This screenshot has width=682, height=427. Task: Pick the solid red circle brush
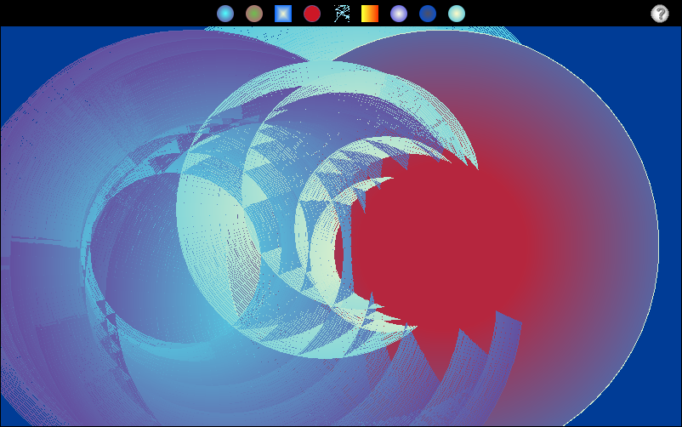tap(312, 14)
